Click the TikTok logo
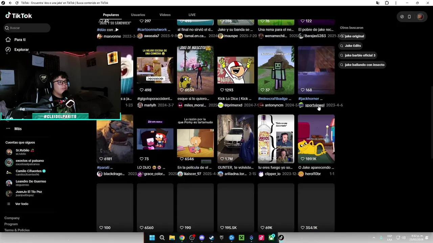Image resolution: width=433 pixels, height=243 pixels. (x=19, y=16)
